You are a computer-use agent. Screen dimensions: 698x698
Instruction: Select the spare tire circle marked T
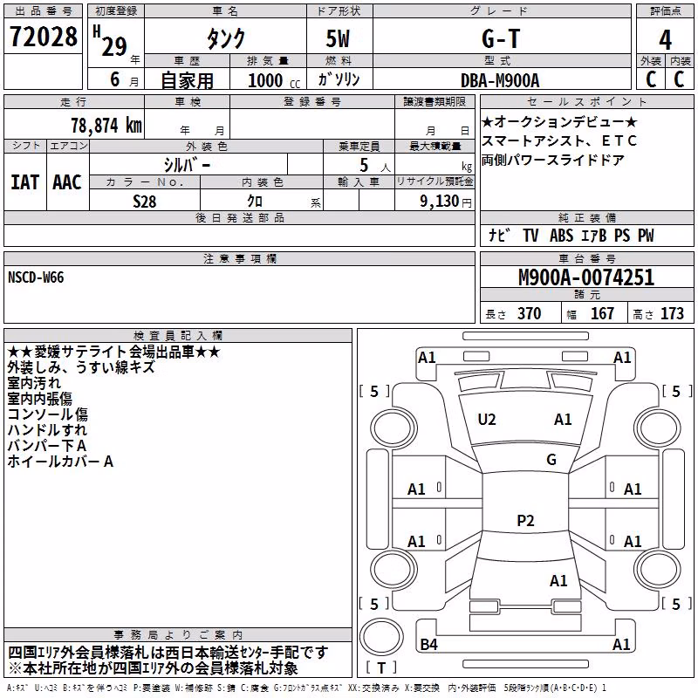[381, 637]
